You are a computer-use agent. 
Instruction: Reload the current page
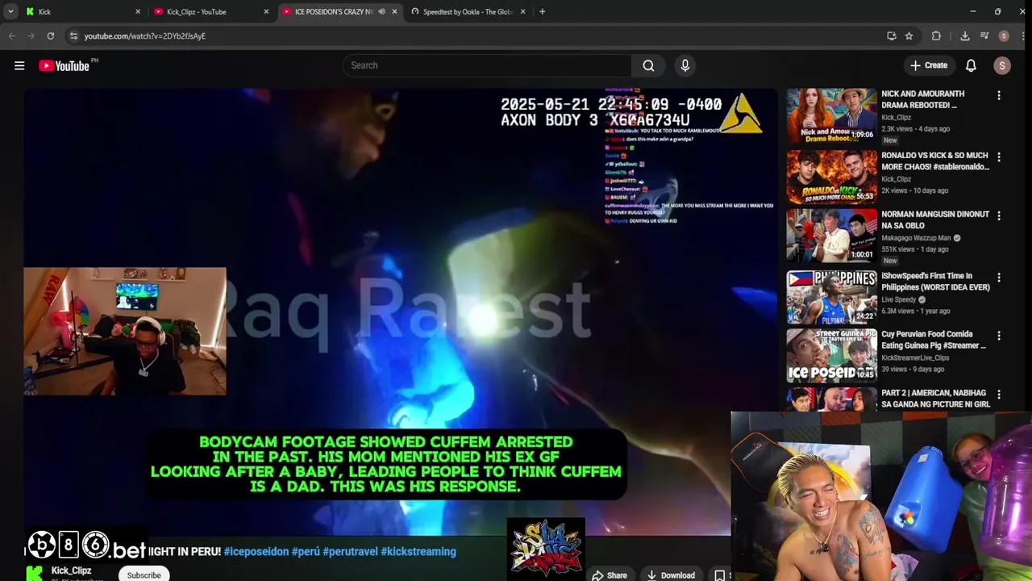(x=50, y=36)
